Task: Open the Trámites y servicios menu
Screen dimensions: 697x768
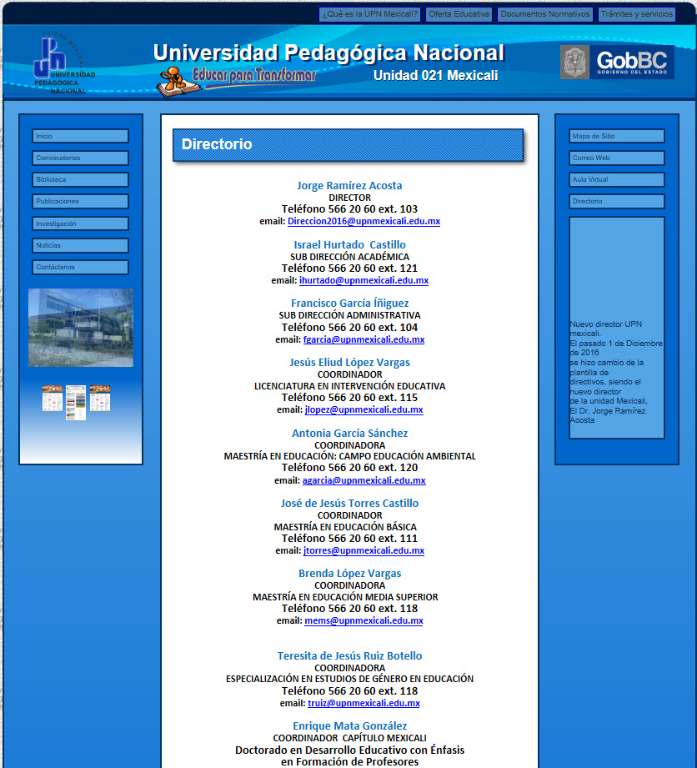Action: [x=637, y=14]
